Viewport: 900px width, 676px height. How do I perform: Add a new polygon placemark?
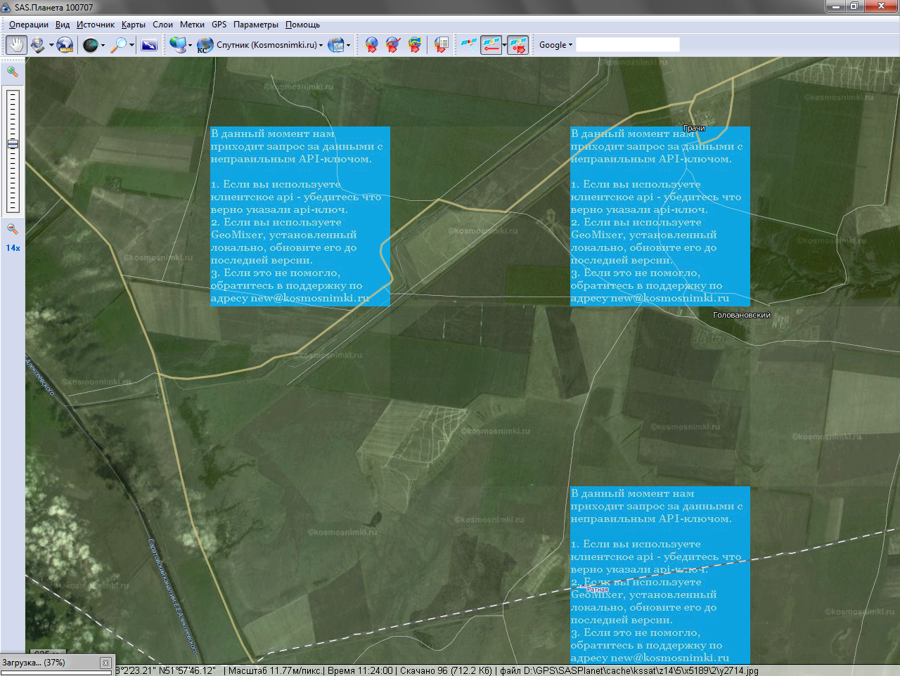(x=415, y=45)
